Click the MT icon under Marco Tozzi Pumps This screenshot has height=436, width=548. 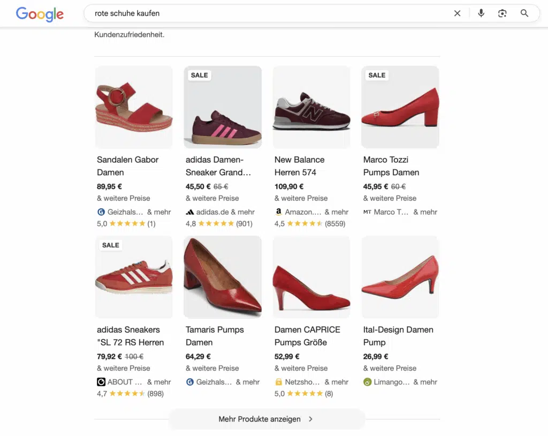368,212
